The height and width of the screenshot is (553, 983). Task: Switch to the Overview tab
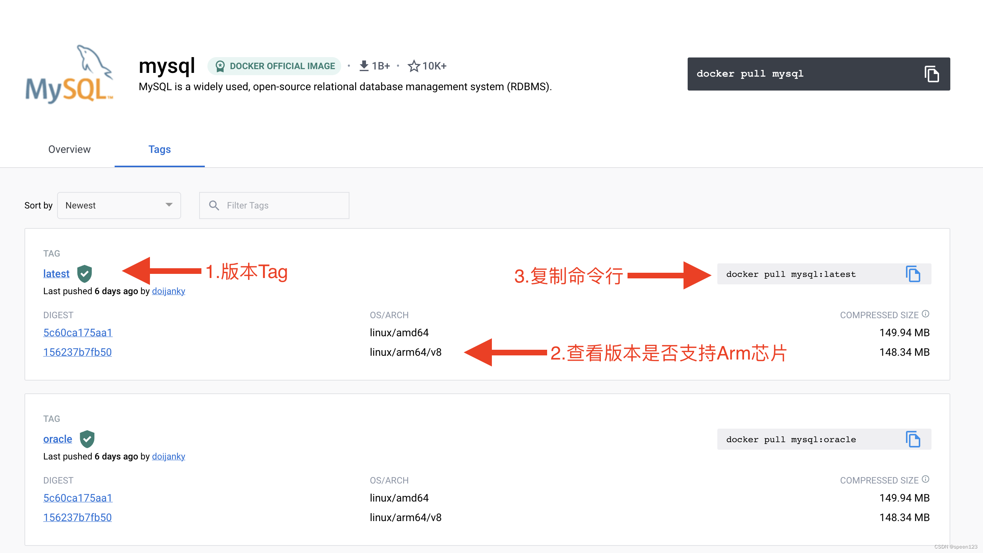(x=69, y=149)
